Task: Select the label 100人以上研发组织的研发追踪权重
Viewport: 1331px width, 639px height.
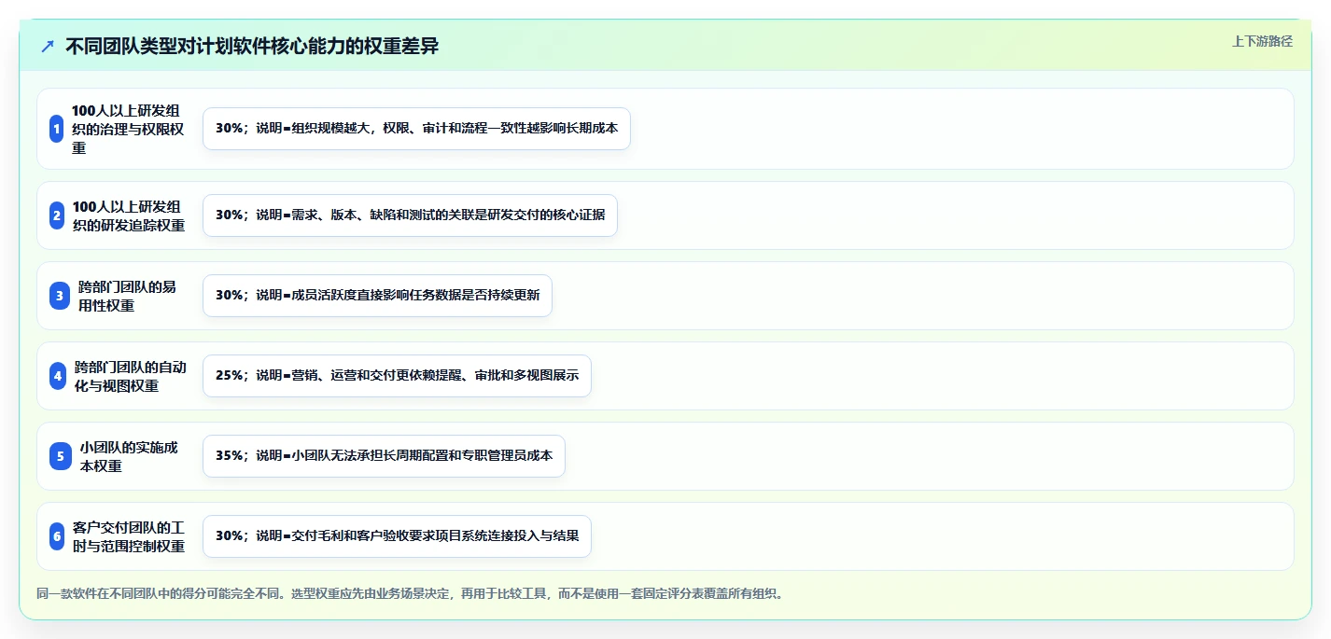Action: [129, 215]
